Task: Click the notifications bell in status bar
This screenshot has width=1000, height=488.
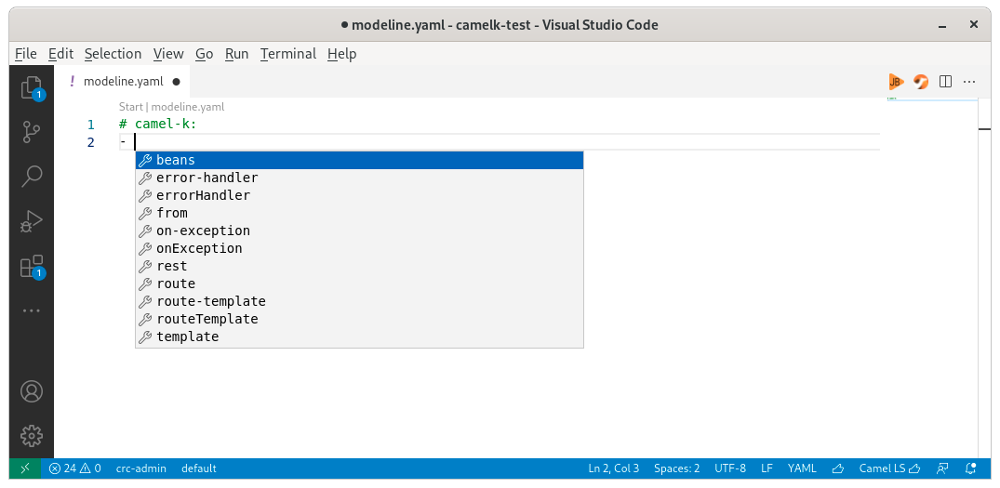Action: [971, 468]
